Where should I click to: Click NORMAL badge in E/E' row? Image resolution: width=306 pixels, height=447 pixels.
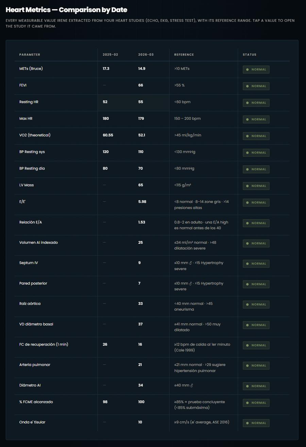(x=256, y=203)
